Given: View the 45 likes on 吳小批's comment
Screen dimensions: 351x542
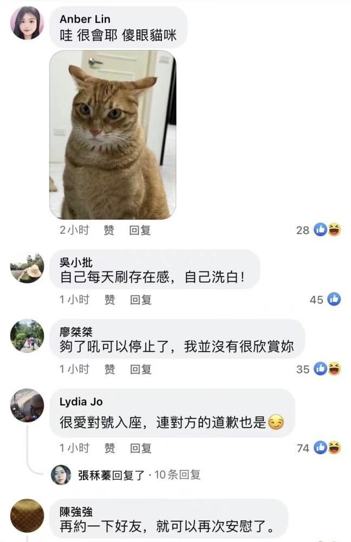Looking at the screenshot, I should pyautogui.click(x=325, y=299).
